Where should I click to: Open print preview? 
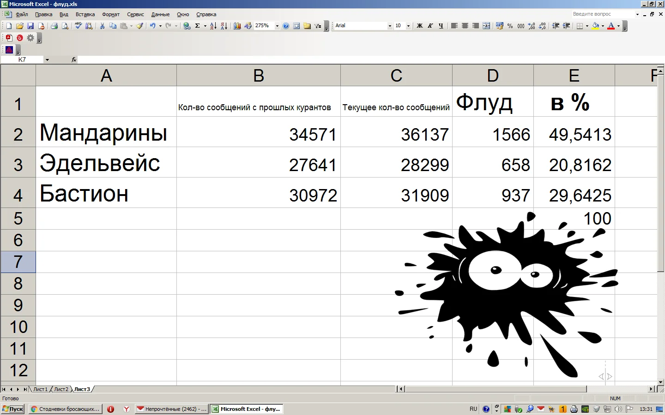[65, 26]
